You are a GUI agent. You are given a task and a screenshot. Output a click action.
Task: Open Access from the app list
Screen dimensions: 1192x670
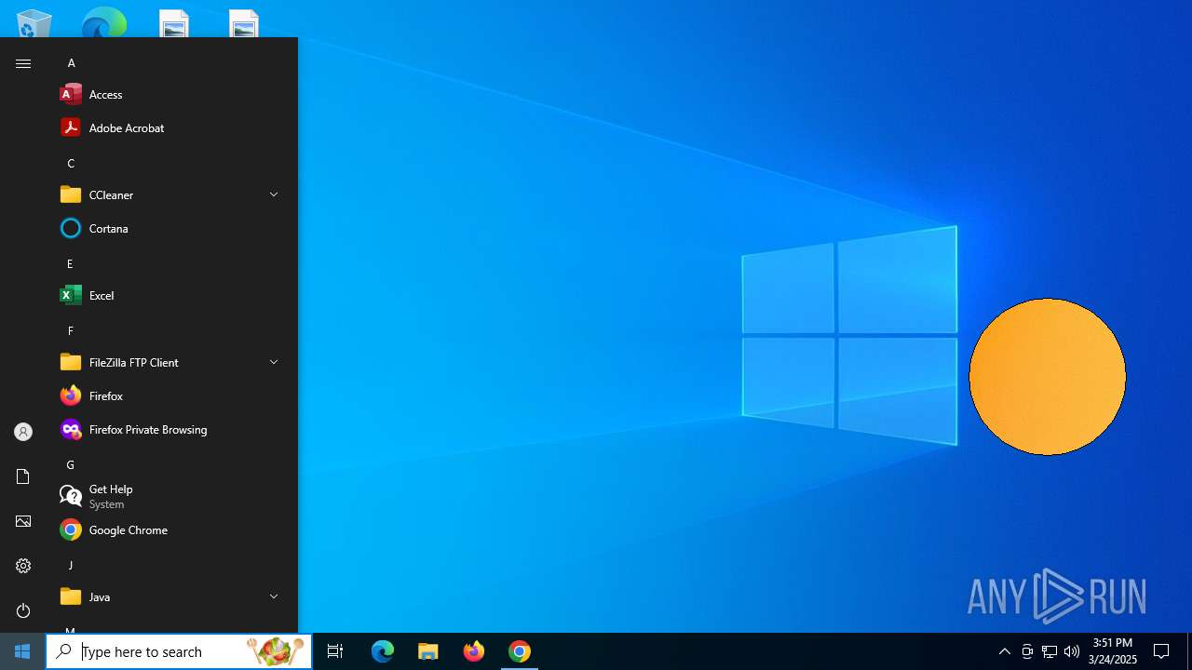[171, 94]
